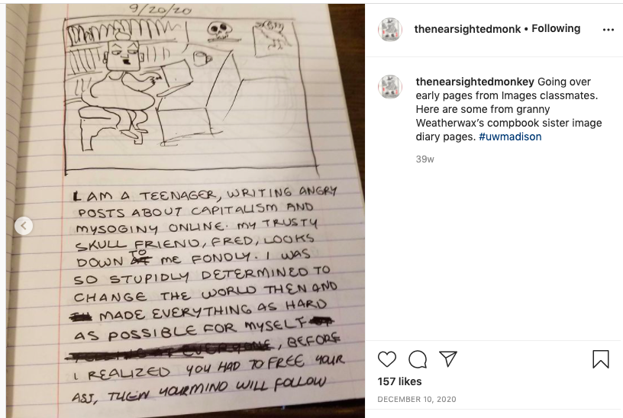623x418 pixels.
Task: Click the 39w timestamp
Action: [424, 159]
